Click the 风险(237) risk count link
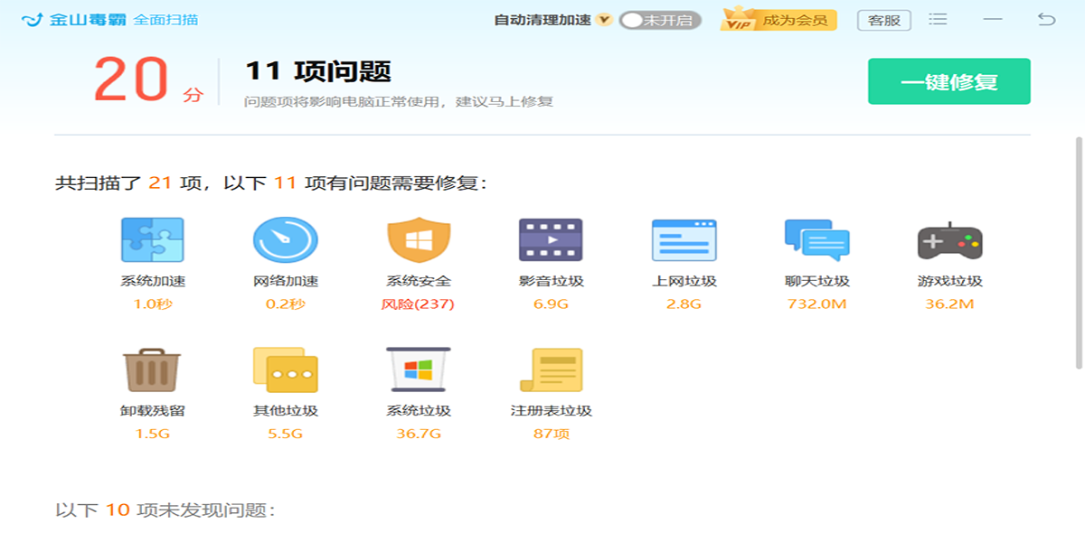Image resolution: width=1085 pixels, height=542 pixels. pyautogui.click(x=418, y=304)
